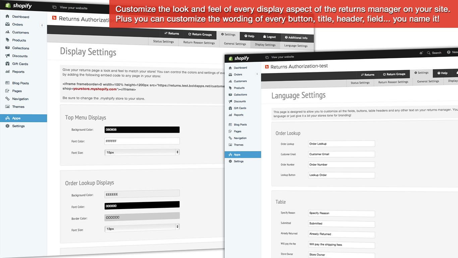The width and height of the screenshot is (458, 258).
Task: Click Reports chart icon in Language Settings window
Action: (230, 115)
